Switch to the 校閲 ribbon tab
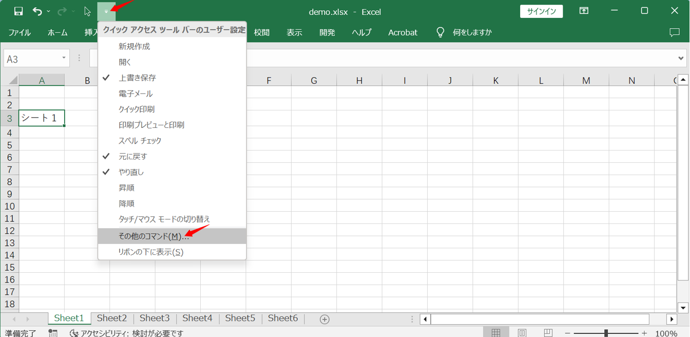 tap(262, 32)
